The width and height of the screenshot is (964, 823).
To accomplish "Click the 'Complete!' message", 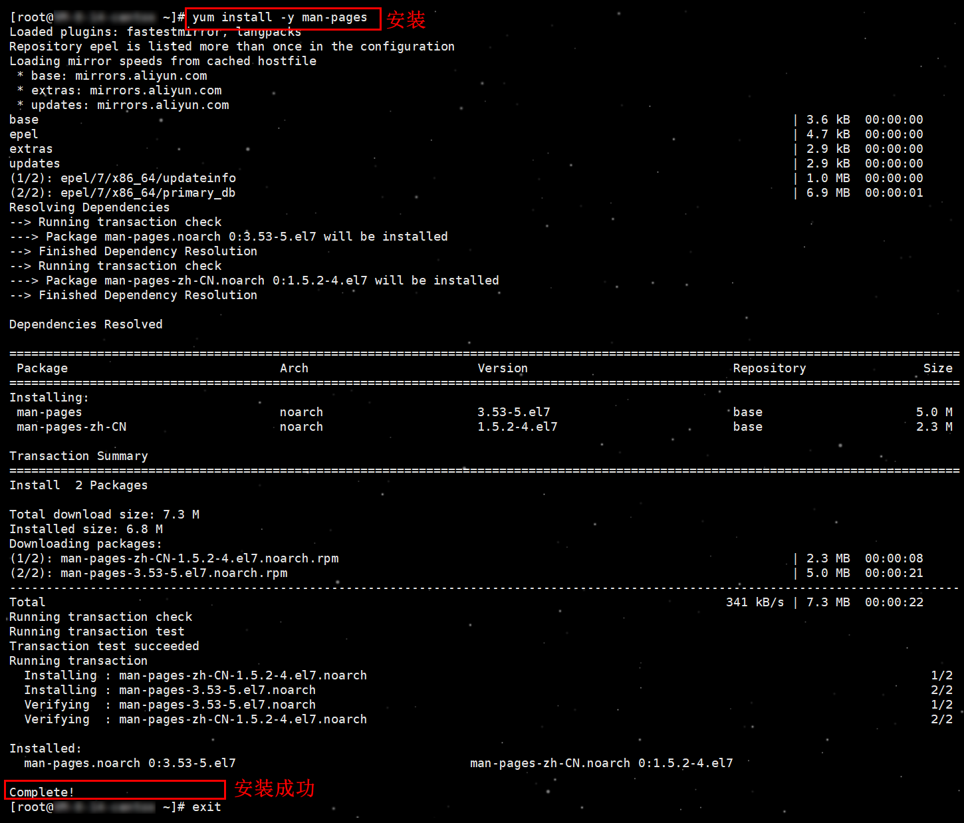I will [x=42, y=792].
